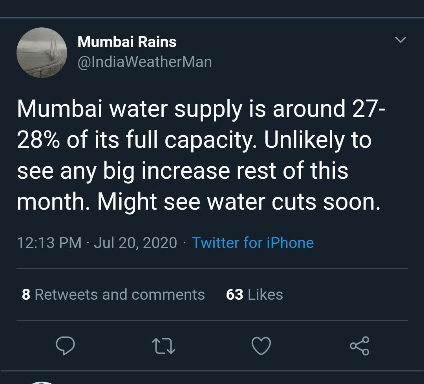Open the share icon
The width and height of the screenshot is (424, 384).
point(360,345)
